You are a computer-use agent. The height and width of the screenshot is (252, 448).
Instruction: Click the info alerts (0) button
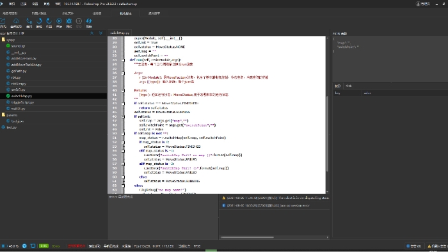(414, 246)
